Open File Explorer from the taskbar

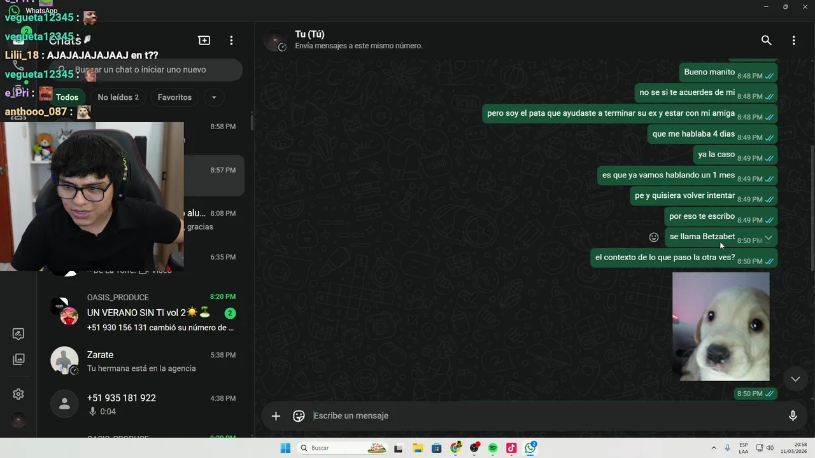tap(418, 448)
